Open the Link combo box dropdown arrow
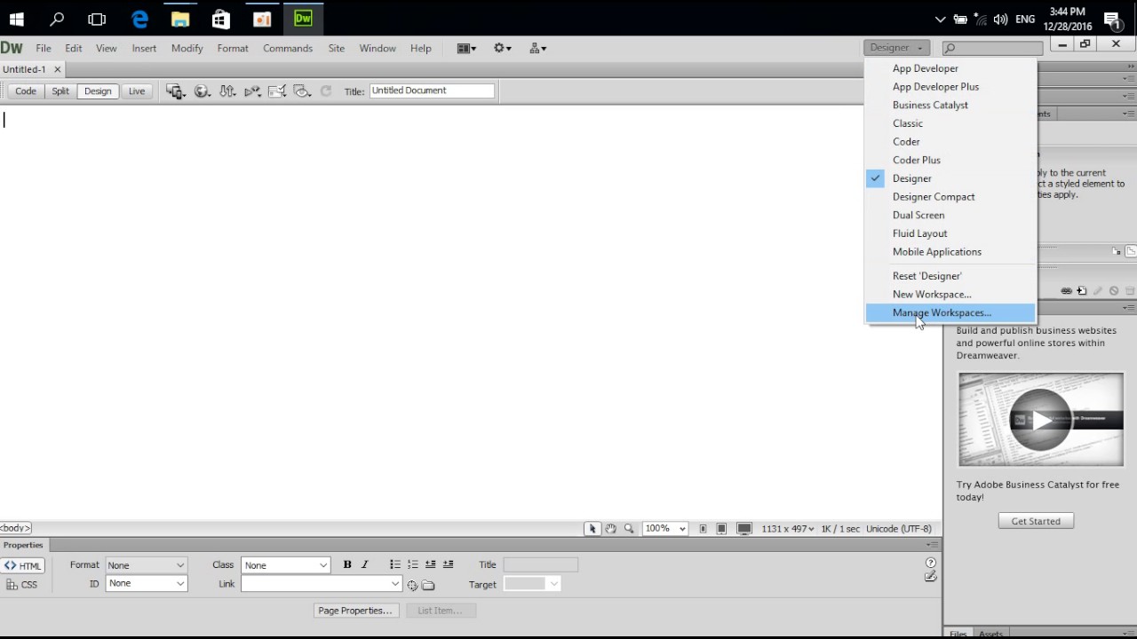Screen dimensions: 1137x639 click(x=395, y=584)
